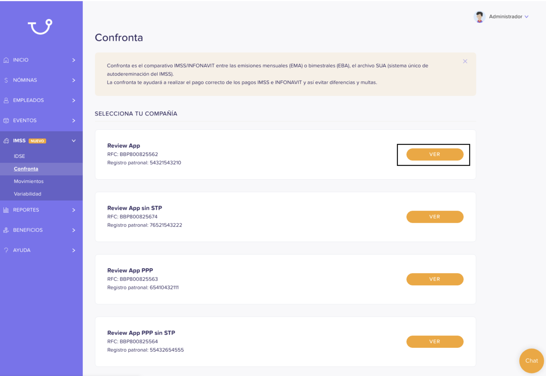
Task: Click VER for Review App sin STP
Action: tap(435, 217)
